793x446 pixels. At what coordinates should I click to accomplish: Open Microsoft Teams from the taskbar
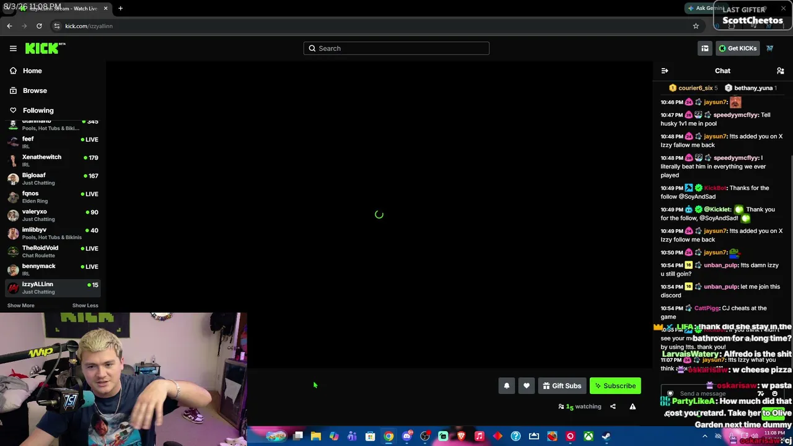[352, 436]
